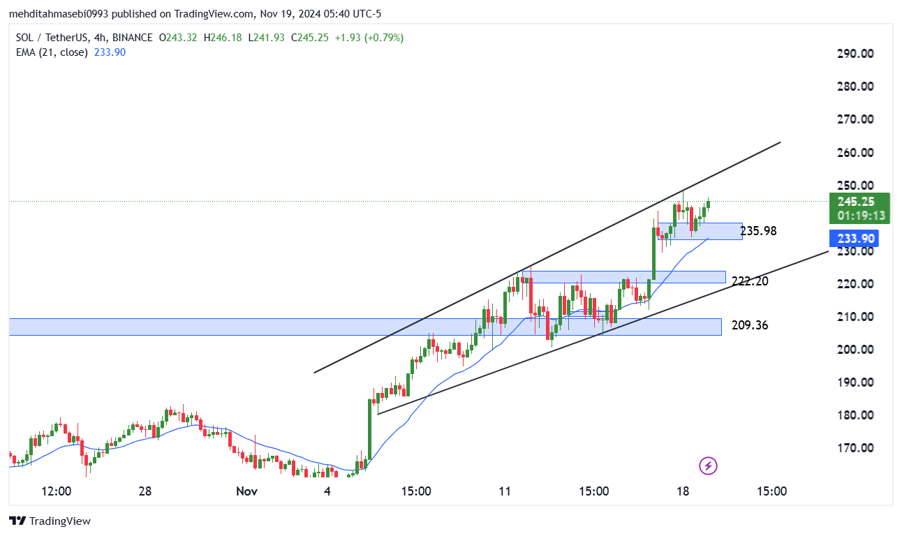Click the high value H246.18 in header
The height and width of the screenshot is (536, 902).
point(222,38)
